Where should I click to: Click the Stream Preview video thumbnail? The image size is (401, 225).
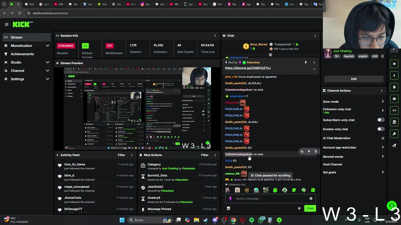point(137,108)
